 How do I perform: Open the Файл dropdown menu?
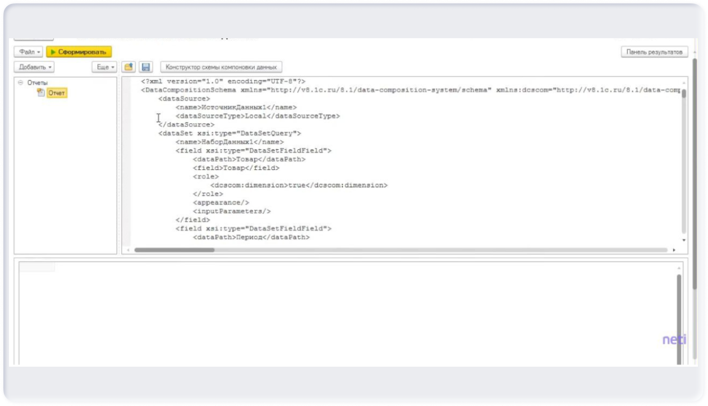tap(29, 52)
